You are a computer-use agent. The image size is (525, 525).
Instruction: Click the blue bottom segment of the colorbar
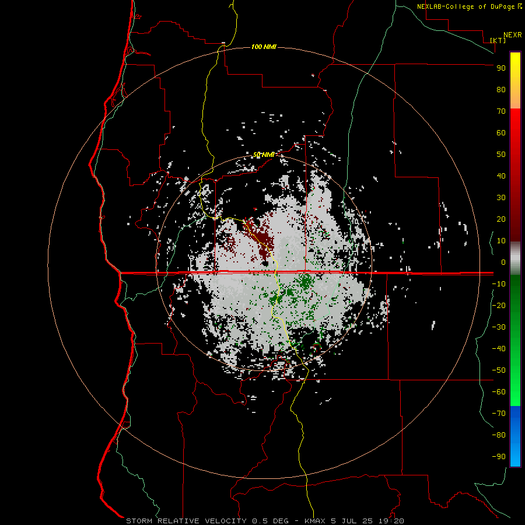(x=515, y=436)
